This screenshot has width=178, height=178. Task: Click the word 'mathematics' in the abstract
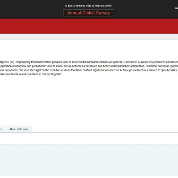coord(44,62)
